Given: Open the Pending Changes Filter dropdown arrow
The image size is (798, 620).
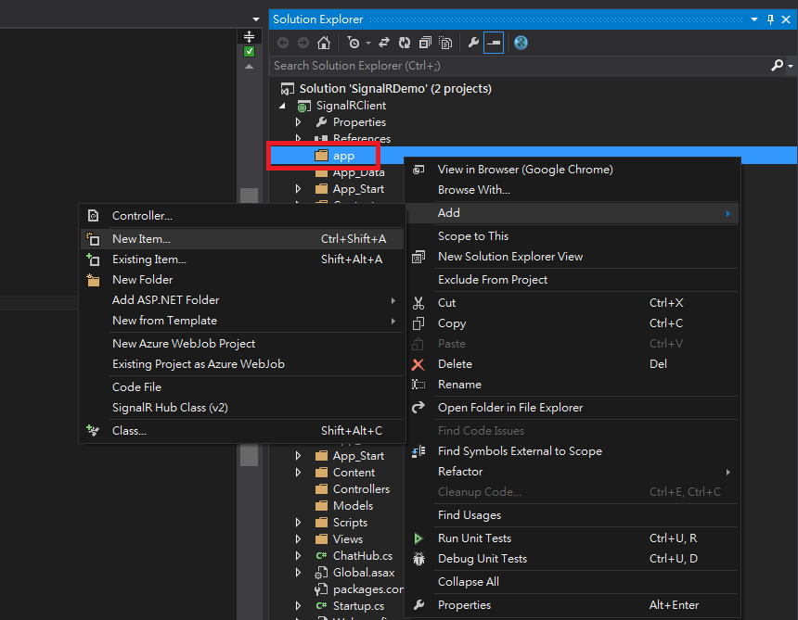Looking at the screenshot, I should 368,43.
